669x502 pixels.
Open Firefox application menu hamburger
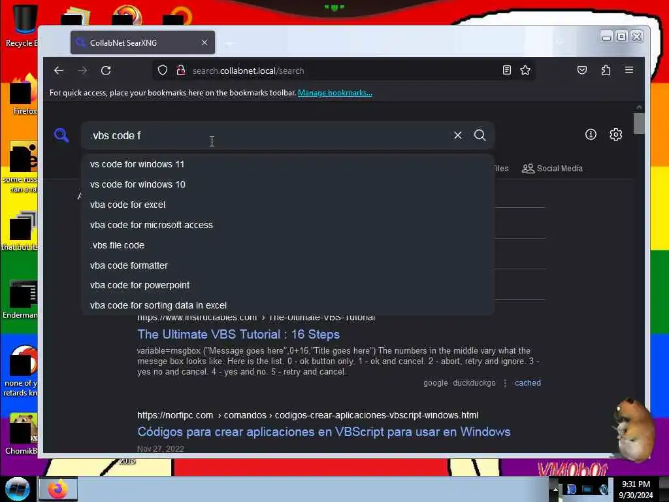[629, 71]
